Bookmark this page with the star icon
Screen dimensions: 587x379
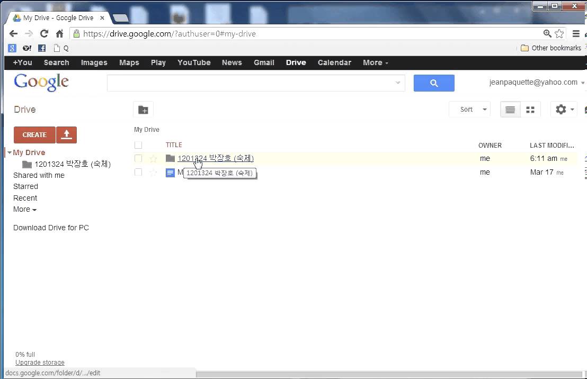click(559, 34)
